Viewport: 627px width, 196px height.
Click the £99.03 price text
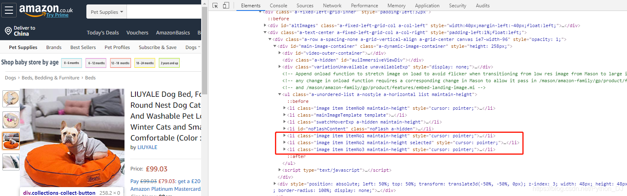click(x=156, y=169)
